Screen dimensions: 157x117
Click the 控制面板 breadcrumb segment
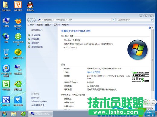click(x=48, y=20)
